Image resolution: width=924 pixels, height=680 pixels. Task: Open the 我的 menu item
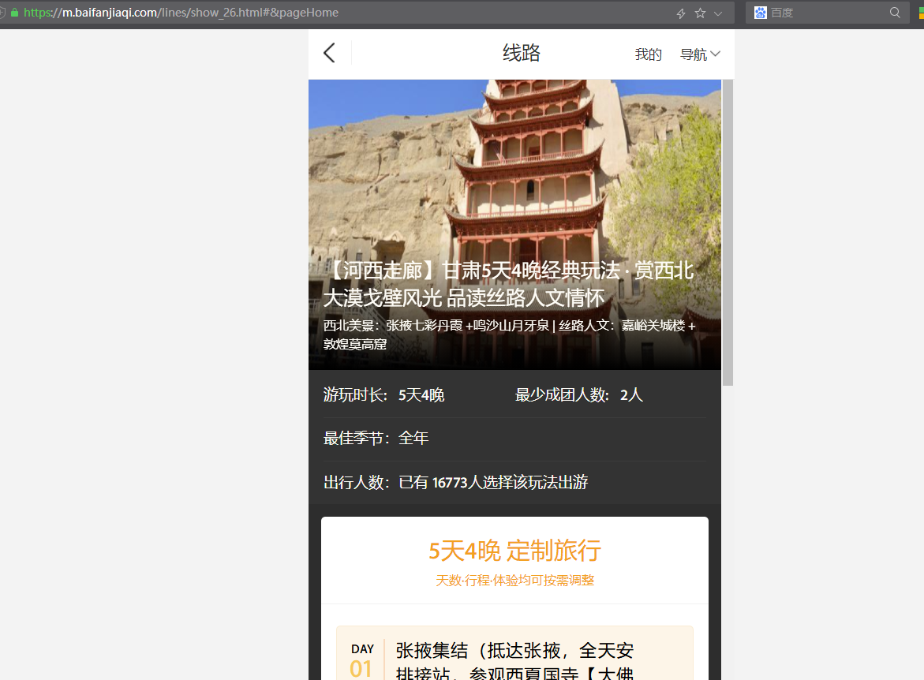(x=648, y=54)
